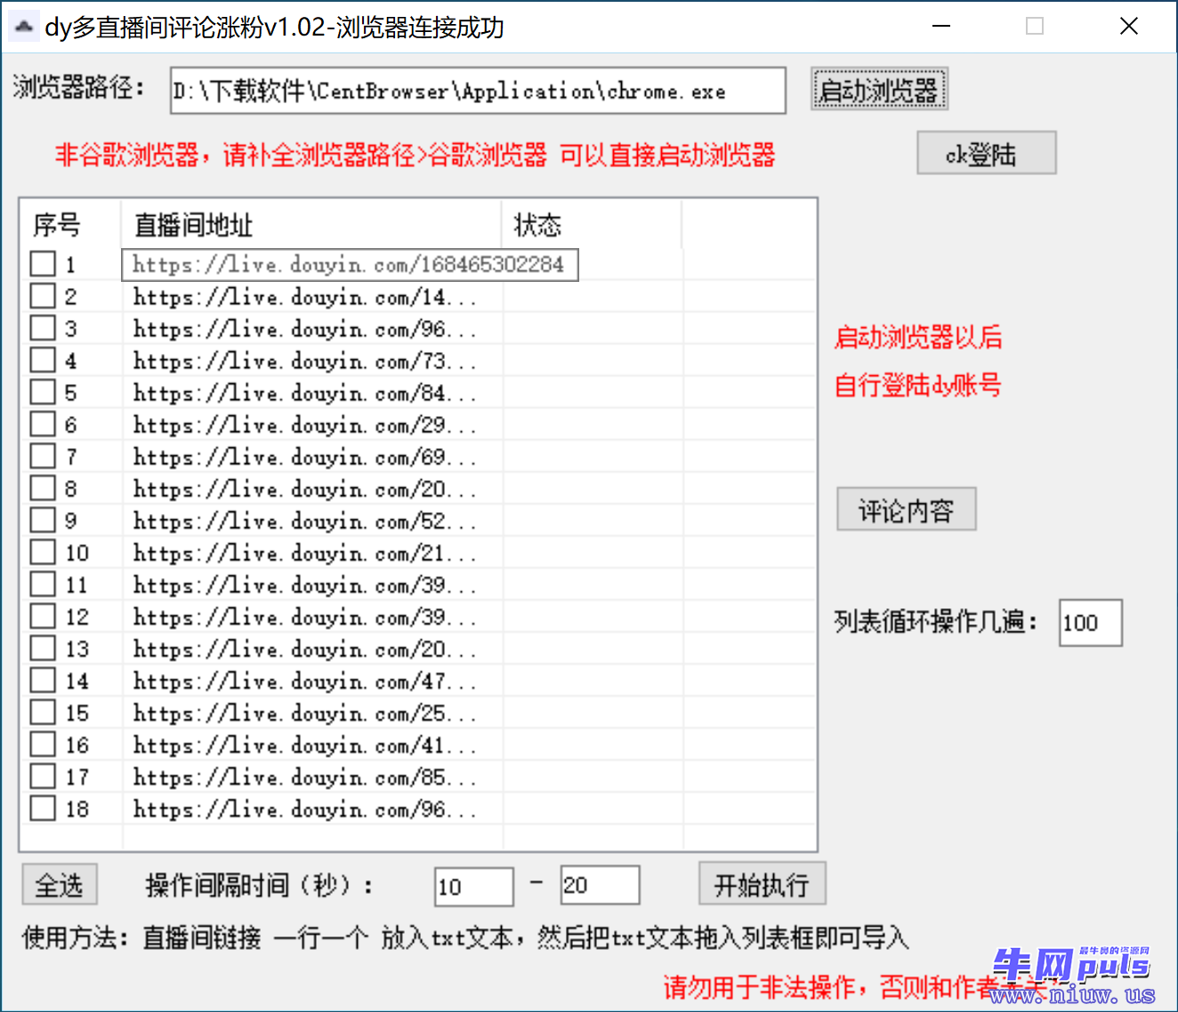
Task: Tick the checkbox for row 13
Action: pyautogui.click(x=43, y=647)
